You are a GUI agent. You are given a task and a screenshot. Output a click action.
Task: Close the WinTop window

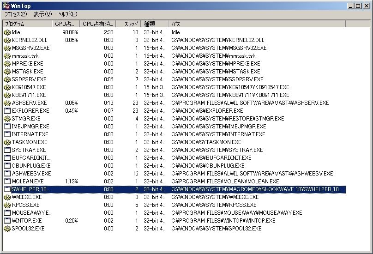[x=367, y=6]
